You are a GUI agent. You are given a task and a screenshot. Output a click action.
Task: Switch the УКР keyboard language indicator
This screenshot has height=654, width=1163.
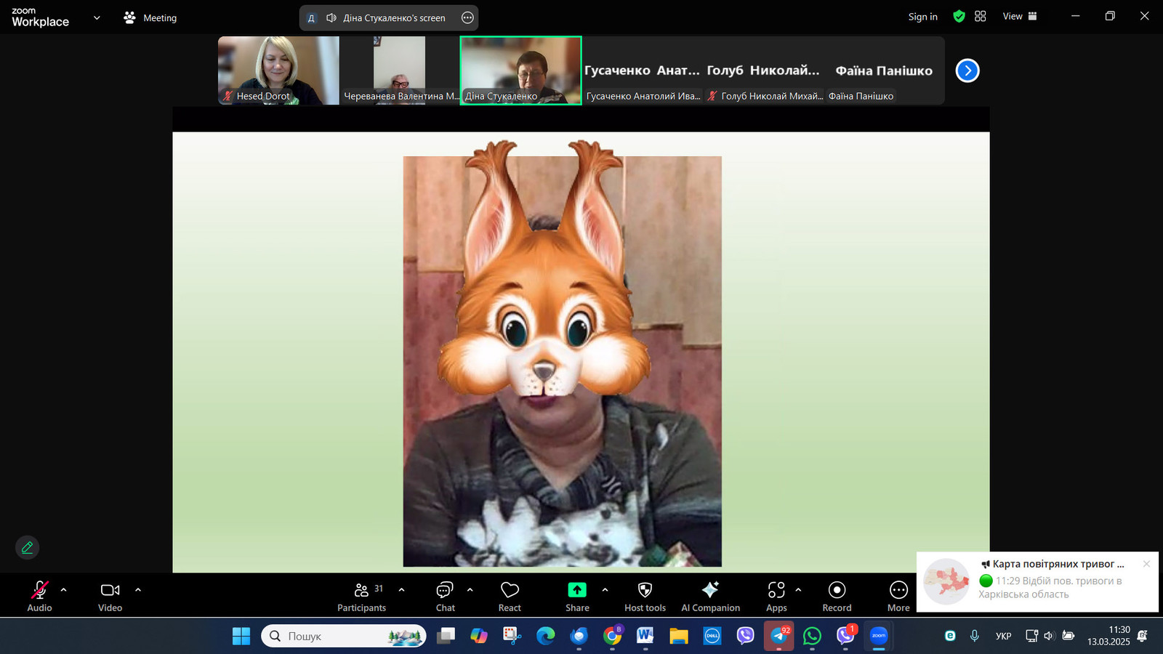pyautogui.click(x=1003, y=636)
